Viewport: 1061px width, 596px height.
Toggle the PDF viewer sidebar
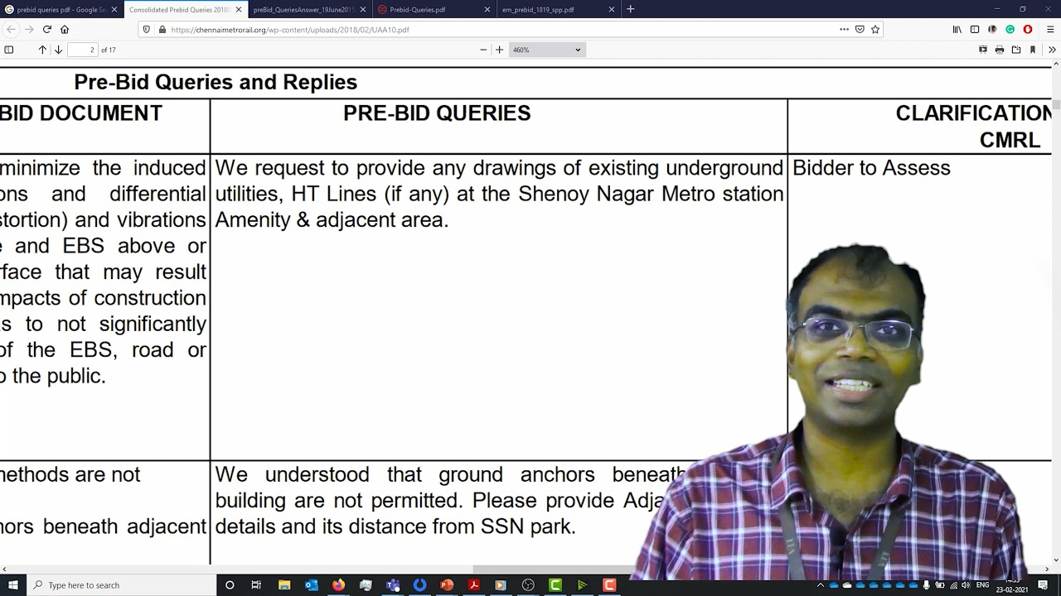tap(9, 50)
